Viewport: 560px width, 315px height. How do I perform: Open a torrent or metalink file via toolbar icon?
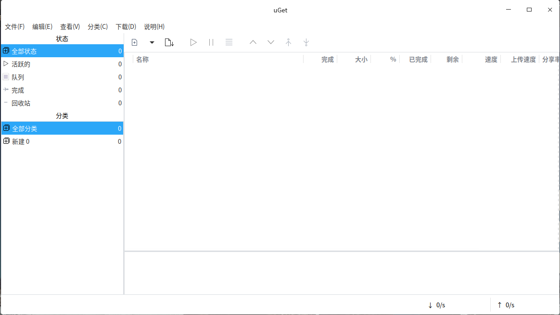point(169,42)
